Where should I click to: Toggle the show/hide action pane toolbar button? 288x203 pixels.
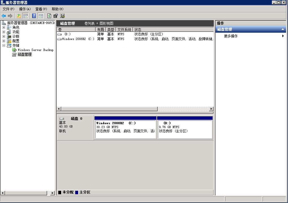[x=41, y=16]
